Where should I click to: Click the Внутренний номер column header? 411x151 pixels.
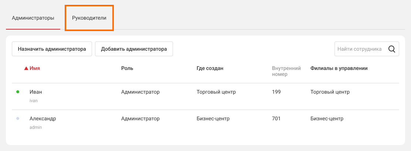(x=286, y=71)
